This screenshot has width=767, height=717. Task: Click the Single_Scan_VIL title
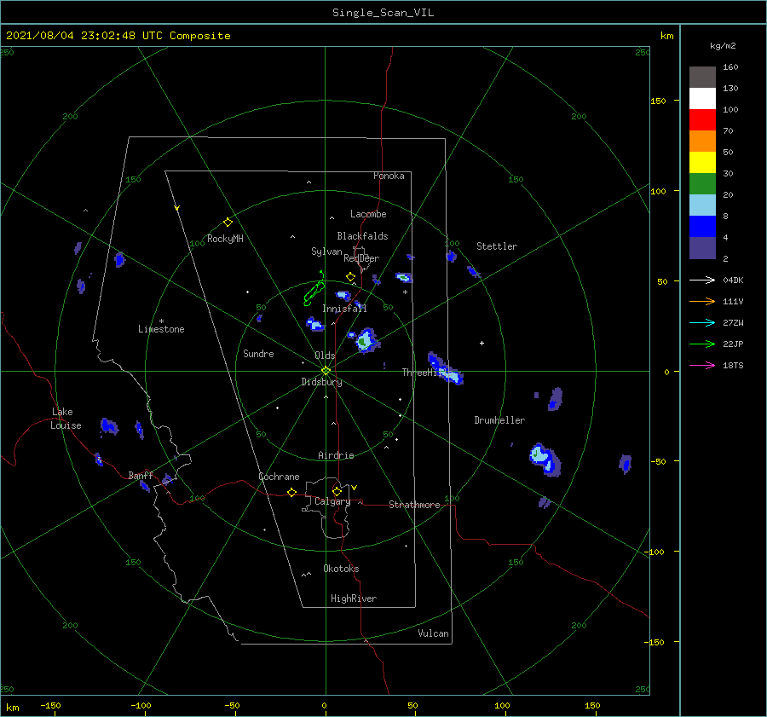383,13
